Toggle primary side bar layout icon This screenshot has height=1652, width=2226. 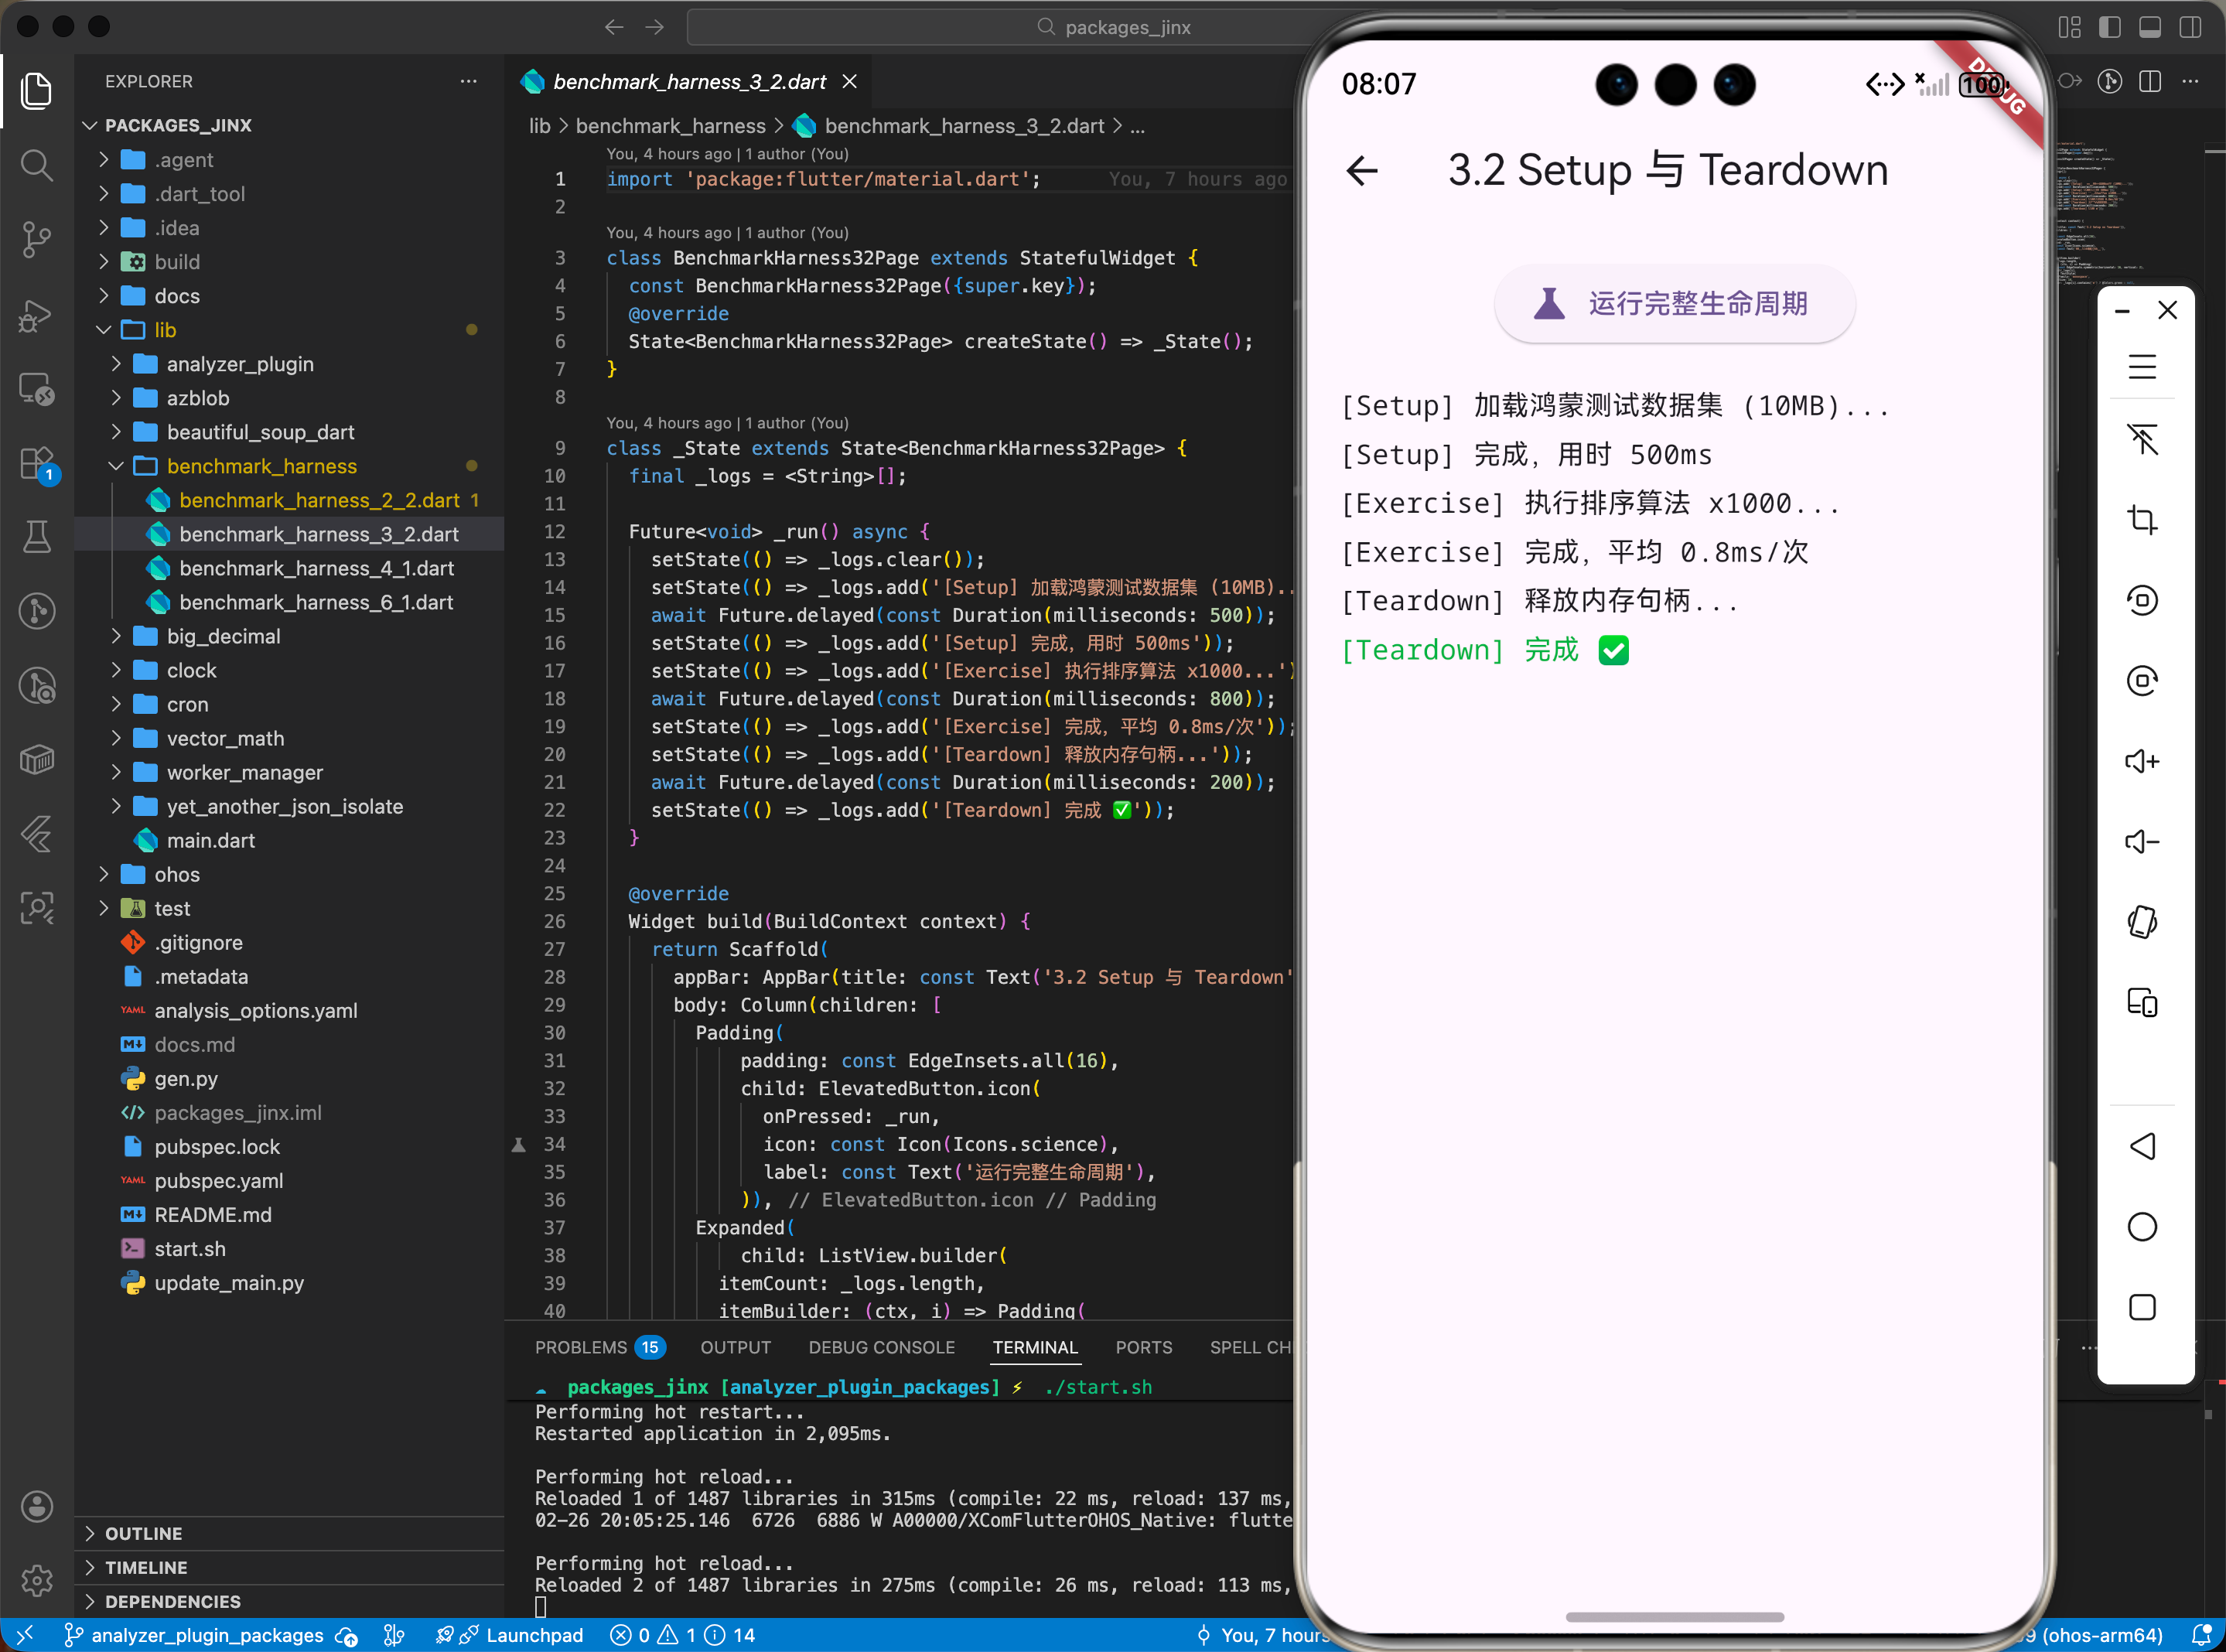point(2110,27)
